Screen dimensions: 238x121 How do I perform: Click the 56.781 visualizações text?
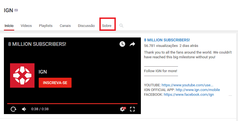(161, 46)
